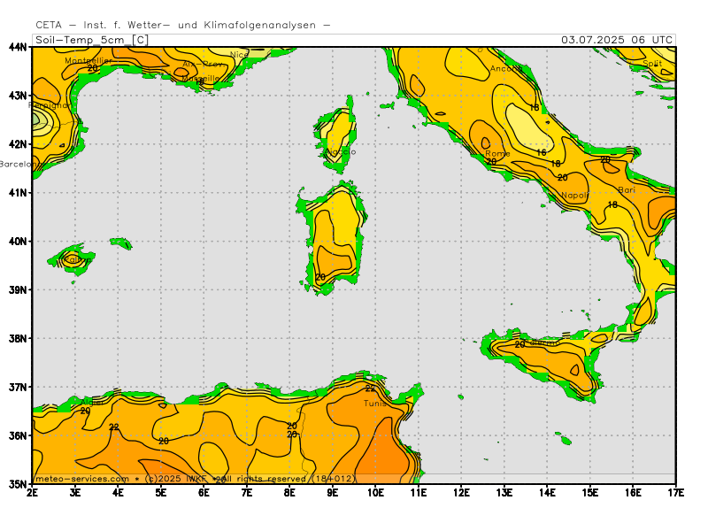Screen dimensions: 708x531
Task: Click the Montpellier city label
Action: point(88,60)
